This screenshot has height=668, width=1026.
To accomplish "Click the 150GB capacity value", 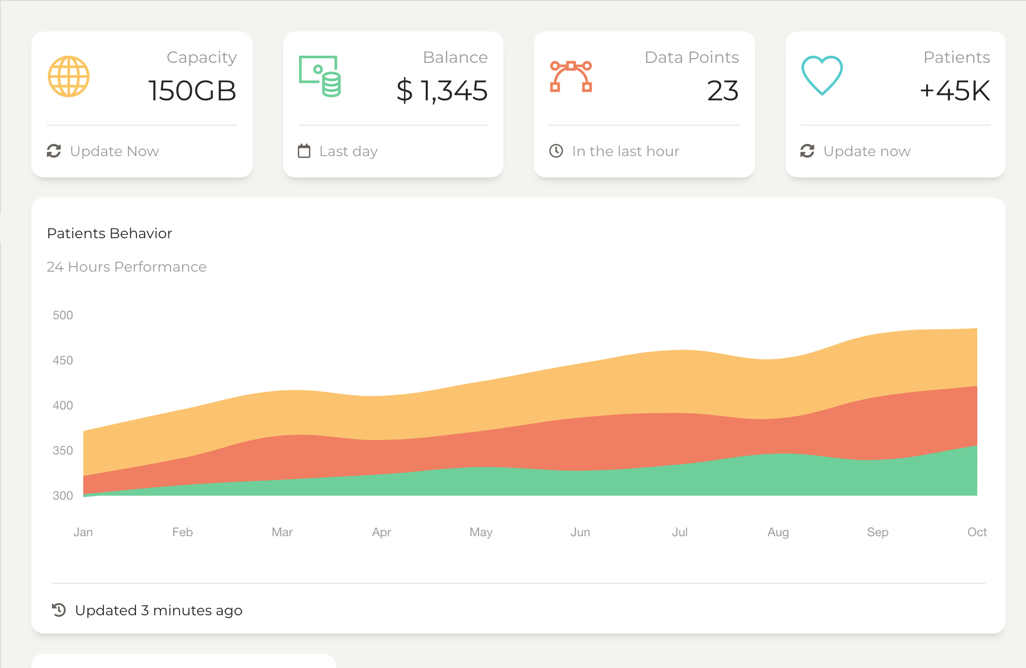I will [x=192, y=91].
